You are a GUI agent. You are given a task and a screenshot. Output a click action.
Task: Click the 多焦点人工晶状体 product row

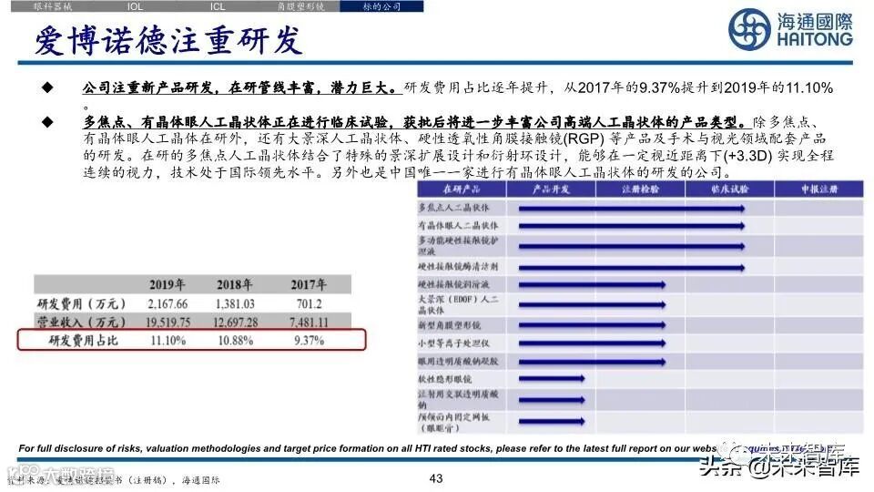pyautogui.click(x=640, y=208)
